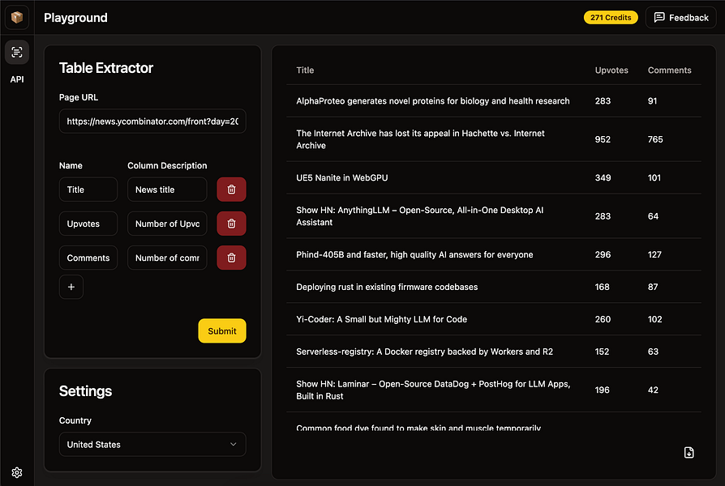Click the Table Extractor heading

tap(106, 68)
